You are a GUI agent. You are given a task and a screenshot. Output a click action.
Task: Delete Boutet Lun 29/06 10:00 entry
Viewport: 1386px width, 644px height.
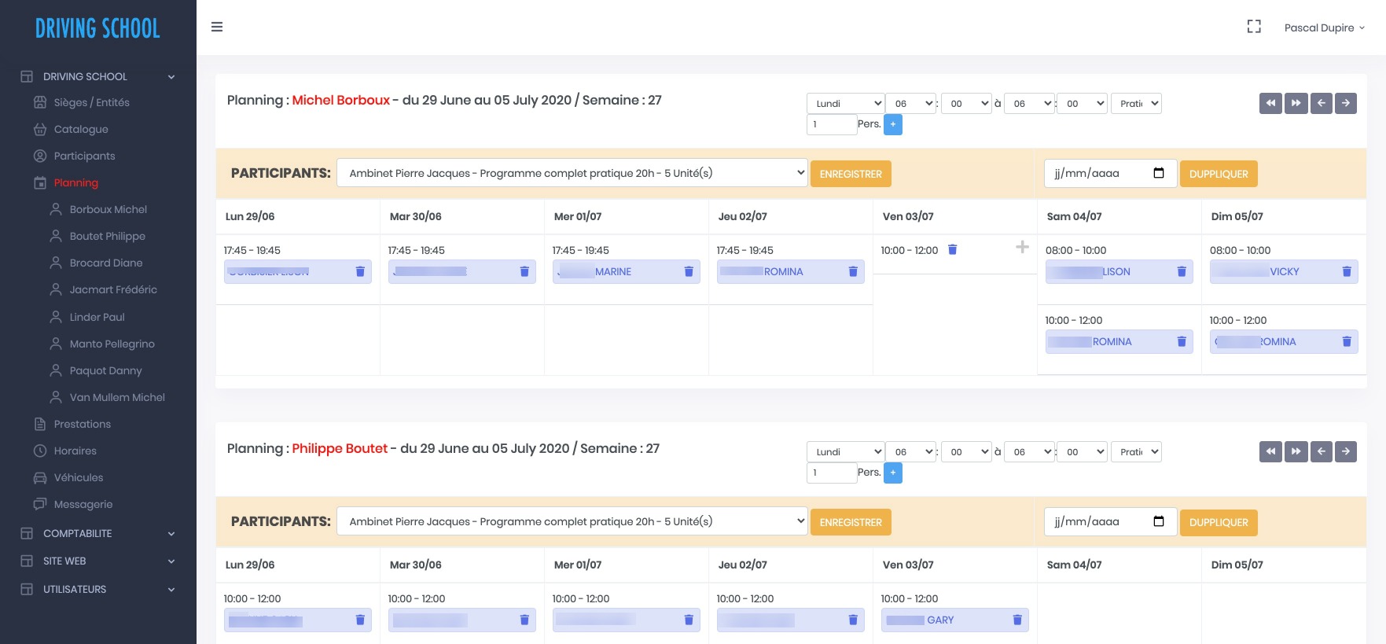360,620
